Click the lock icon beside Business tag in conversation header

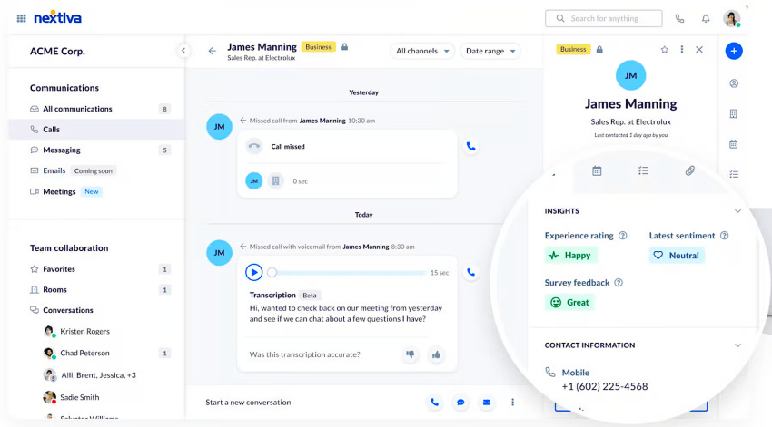pyautogui.click(x=344, y=47)
